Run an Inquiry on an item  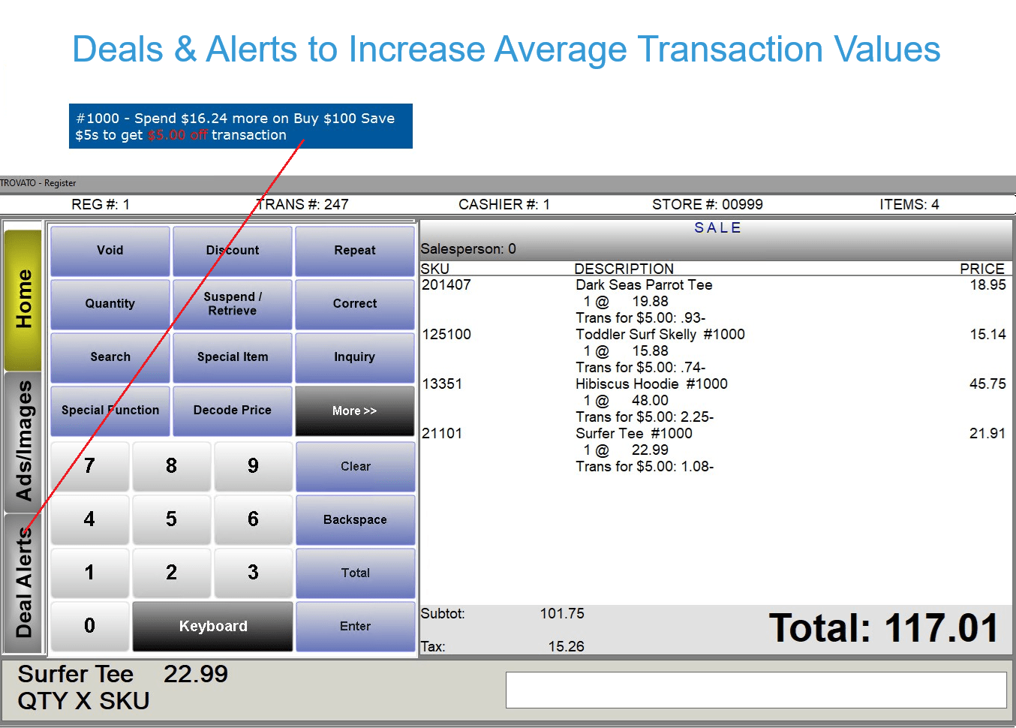(354, 356)
